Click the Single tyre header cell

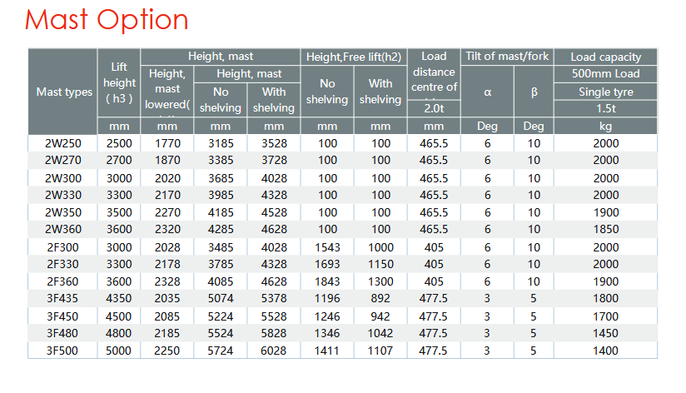point(605,92)
